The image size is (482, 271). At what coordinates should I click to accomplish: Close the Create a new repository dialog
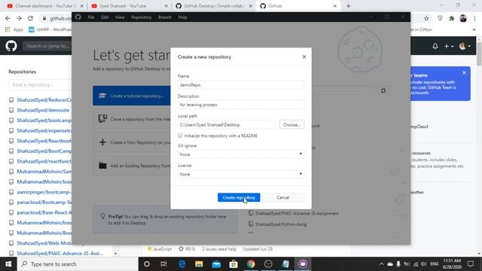(304, 57)
